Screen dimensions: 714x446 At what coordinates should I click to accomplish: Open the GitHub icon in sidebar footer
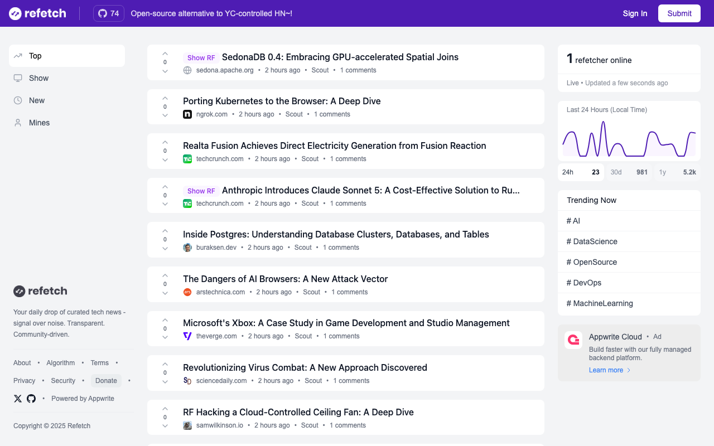pyautogui.click(x=31, y=399)
